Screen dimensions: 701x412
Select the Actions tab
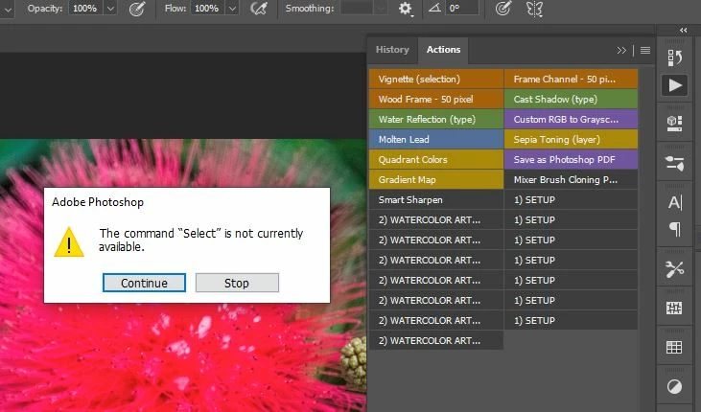(x=443, y=50)
